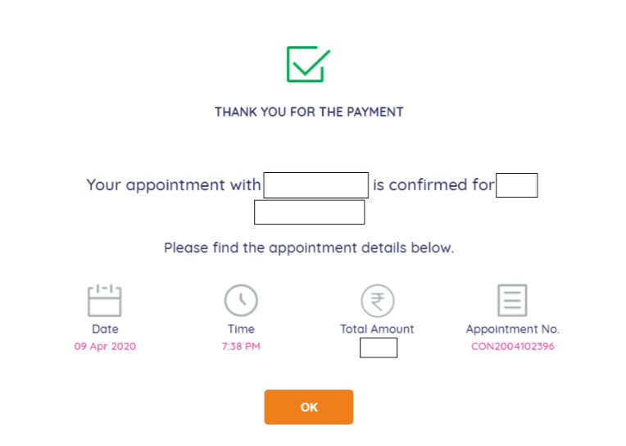626x446 pixels.
Task: Click the redacted Total Amount value box
Action: (x=378, y=348)
